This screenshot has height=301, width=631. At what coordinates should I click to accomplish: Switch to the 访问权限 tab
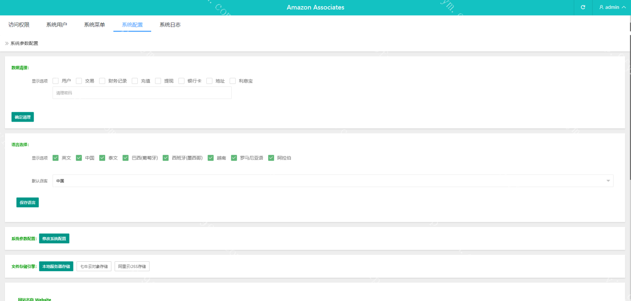(19, 25)
